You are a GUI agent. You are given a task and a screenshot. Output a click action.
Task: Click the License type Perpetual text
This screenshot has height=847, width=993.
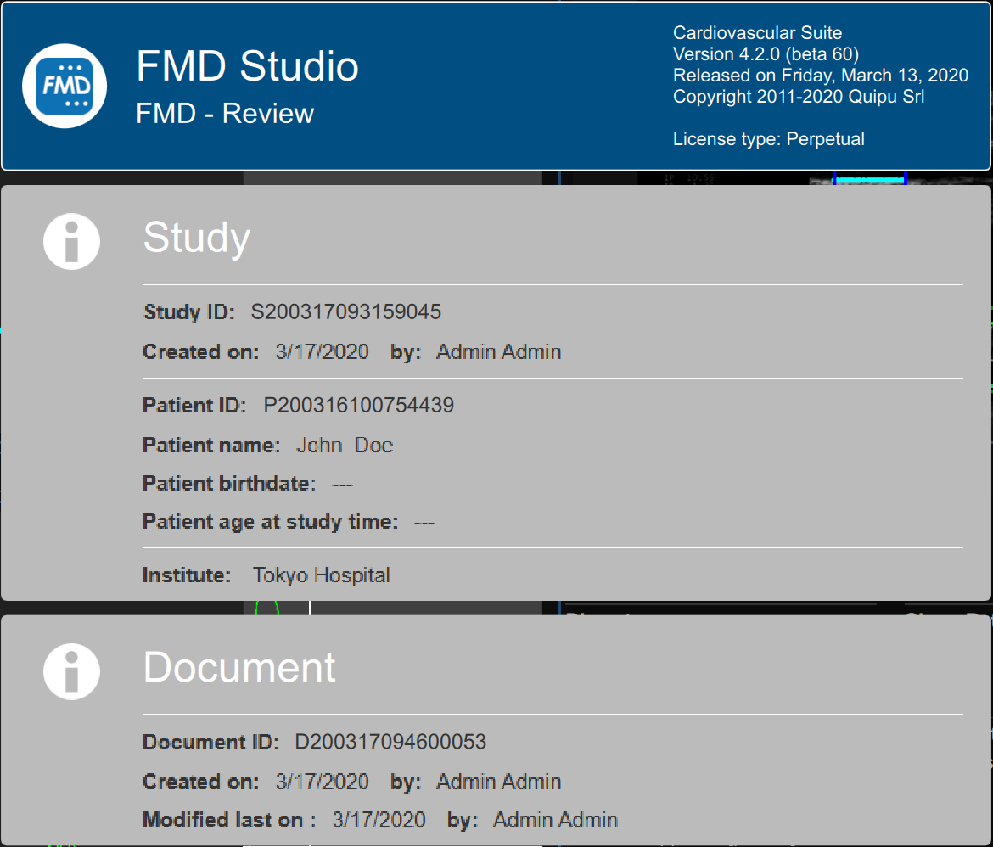click(768, 139)
